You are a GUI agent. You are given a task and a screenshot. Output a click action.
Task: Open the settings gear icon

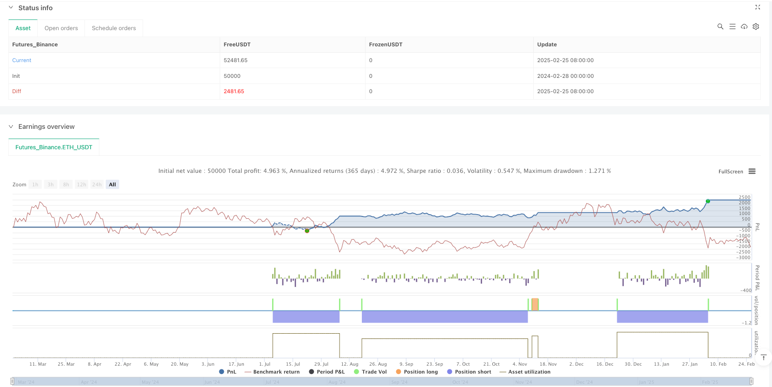point(756,27)
